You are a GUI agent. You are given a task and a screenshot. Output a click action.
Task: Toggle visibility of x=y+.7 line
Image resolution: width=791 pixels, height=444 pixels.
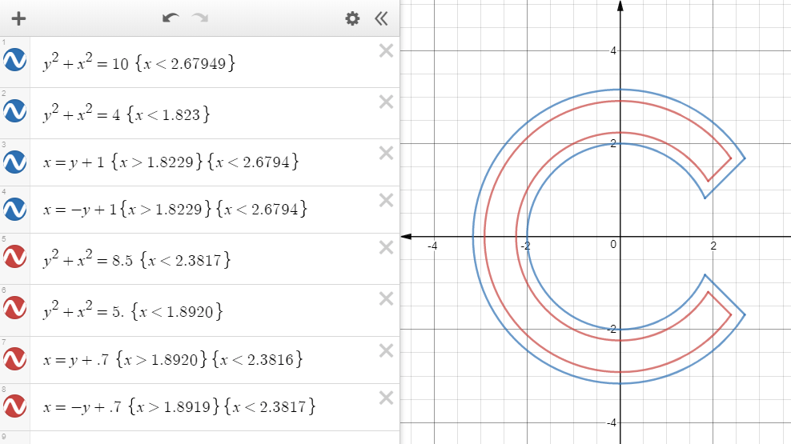coord(14,359)
